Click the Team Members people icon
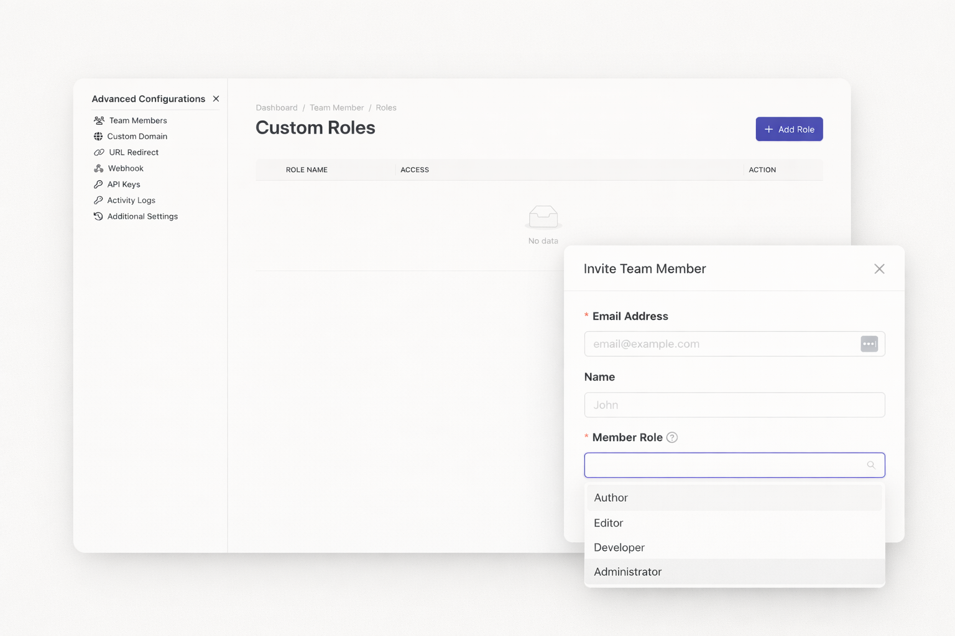The image size is (955, 636). [99, 120]
